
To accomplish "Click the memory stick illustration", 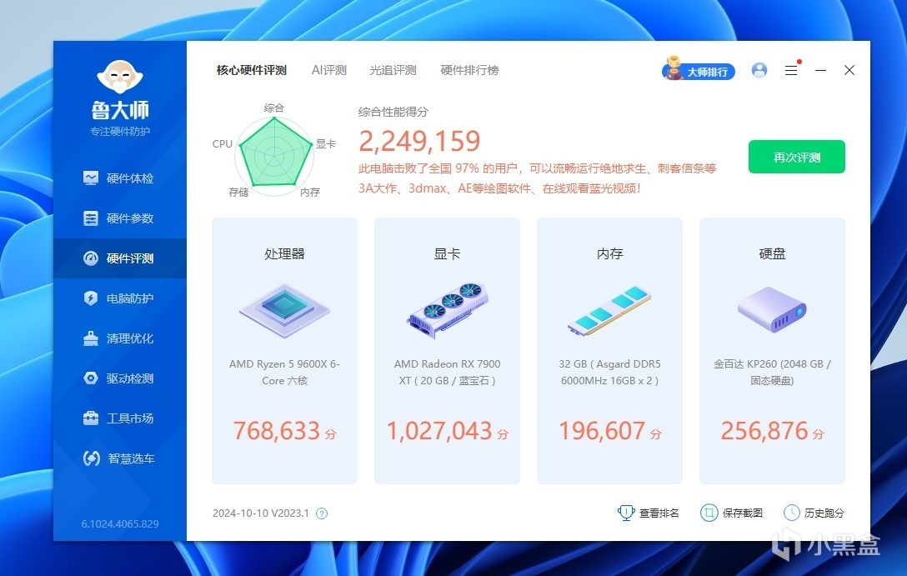I will [x=609, y=311].
